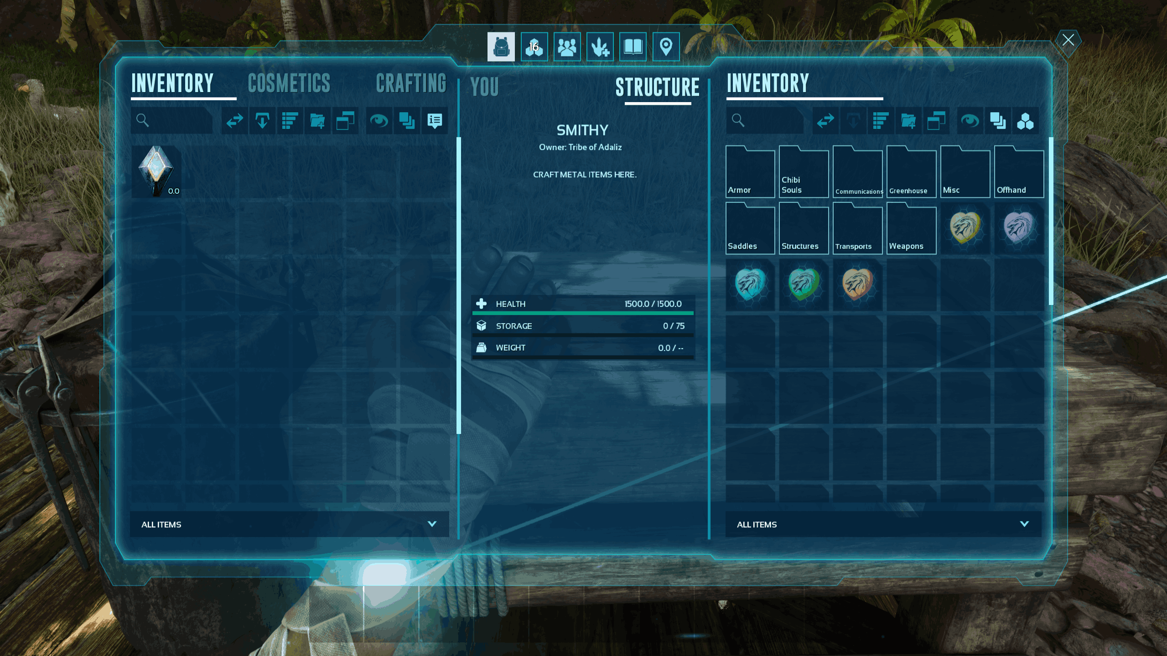Click the transfer items arrow icon
This screenshot has width=1167, height=656.
click(x=234, y=120)
